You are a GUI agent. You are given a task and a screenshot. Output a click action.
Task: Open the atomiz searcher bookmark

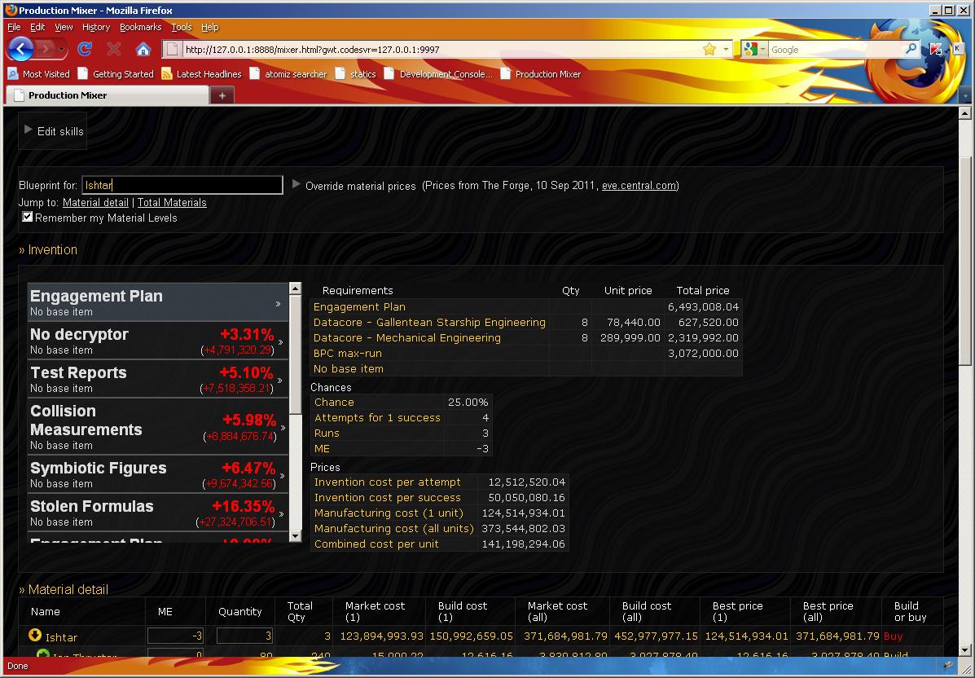pos(288,74)
